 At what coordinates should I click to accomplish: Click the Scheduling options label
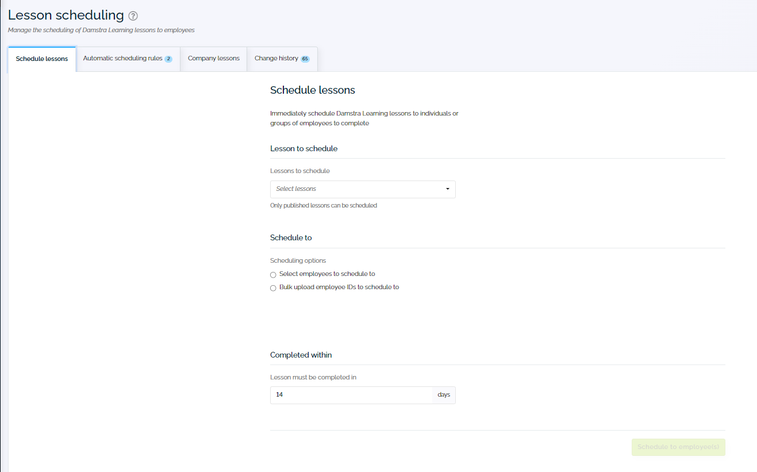pyautogui.click(x=298, y=260)
